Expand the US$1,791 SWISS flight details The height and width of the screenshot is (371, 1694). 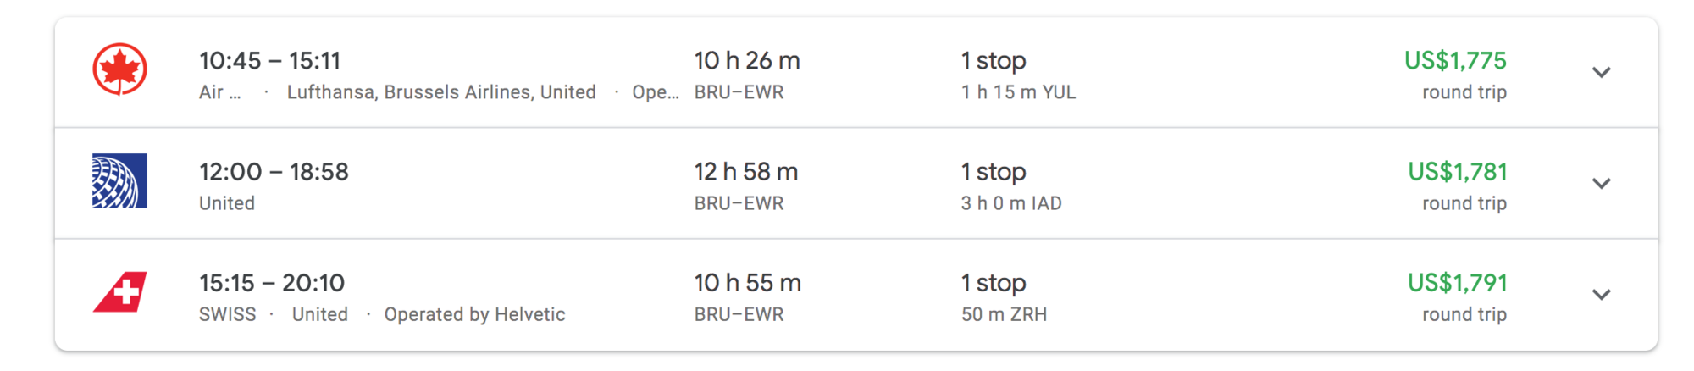click(1600, 294)
